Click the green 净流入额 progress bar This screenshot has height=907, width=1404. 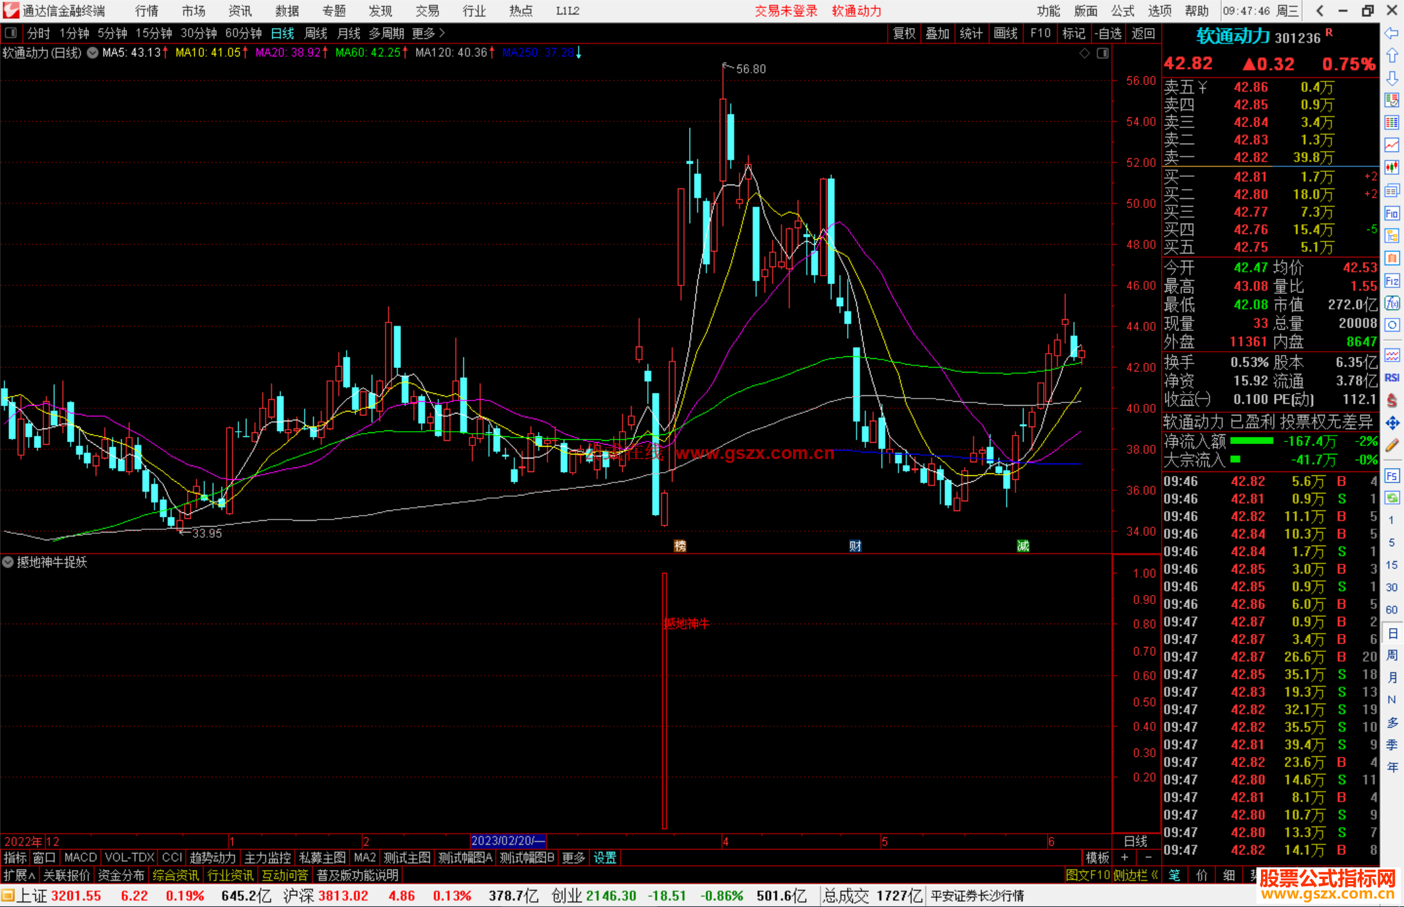[1252, 441]
